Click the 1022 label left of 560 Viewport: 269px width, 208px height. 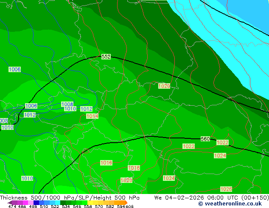click(x=189, y=146)
